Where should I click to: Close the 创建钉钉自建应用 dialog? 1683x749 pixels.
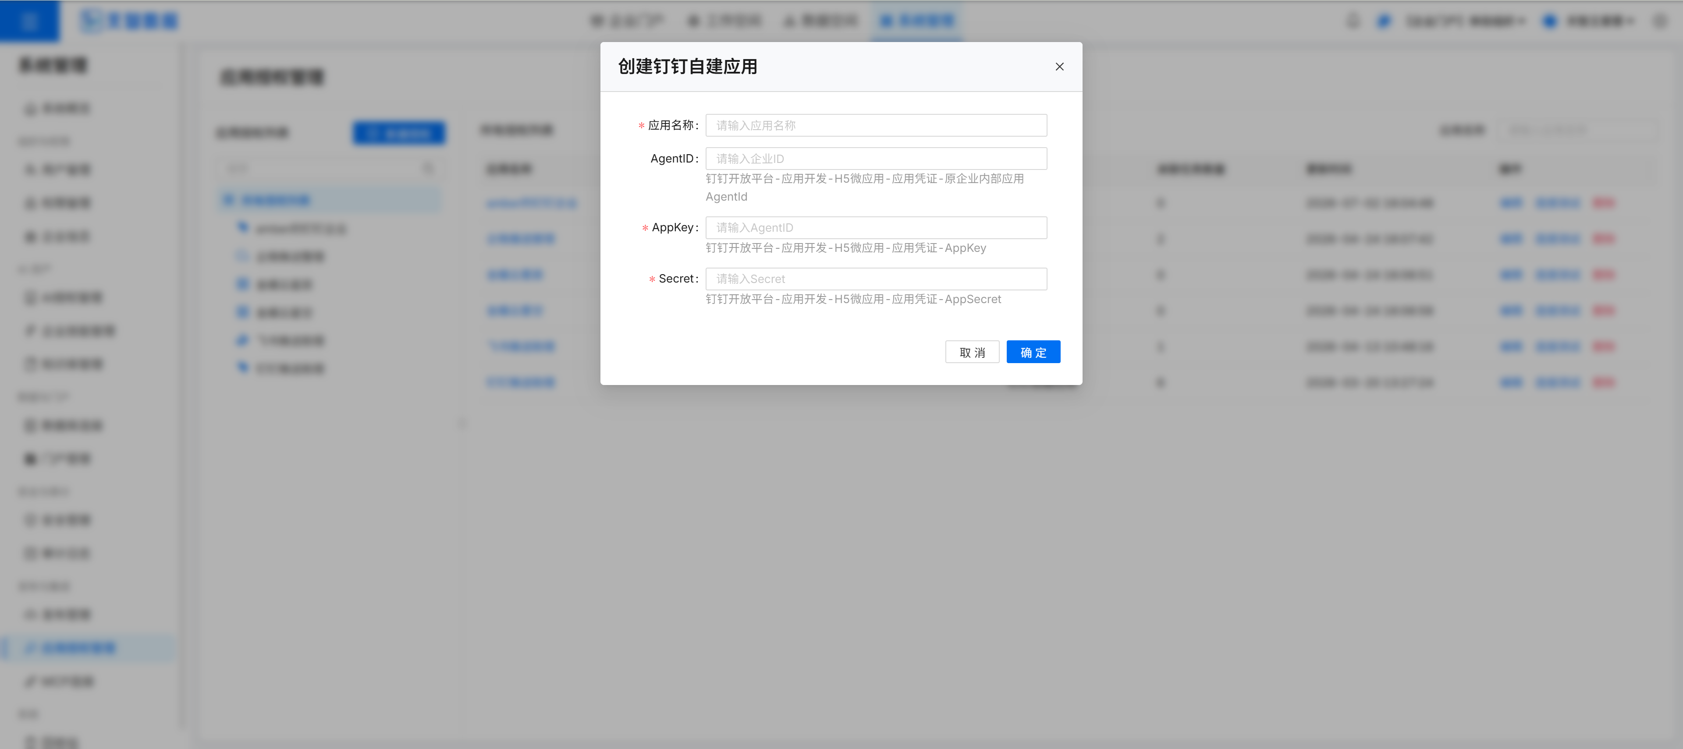1059,67
